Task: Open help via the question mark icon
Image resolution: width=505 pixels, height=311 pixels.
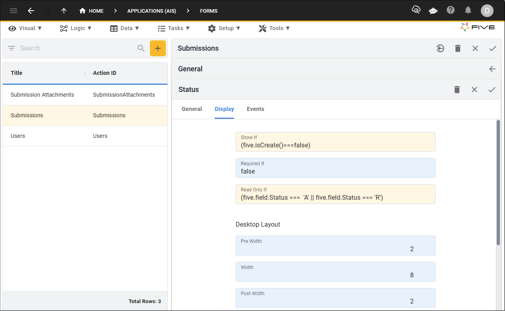Action: (450, 11)
